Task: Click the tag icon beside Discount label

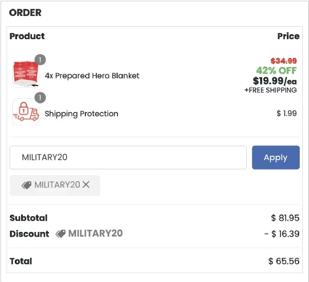Action: tap(60, 234)
